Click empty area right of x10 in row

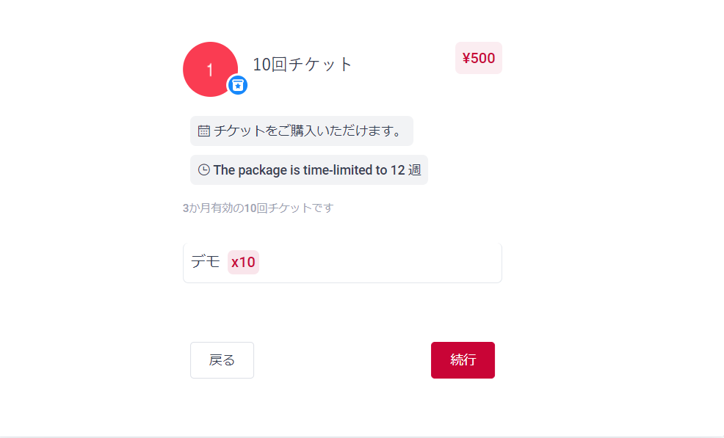point(379,262)
